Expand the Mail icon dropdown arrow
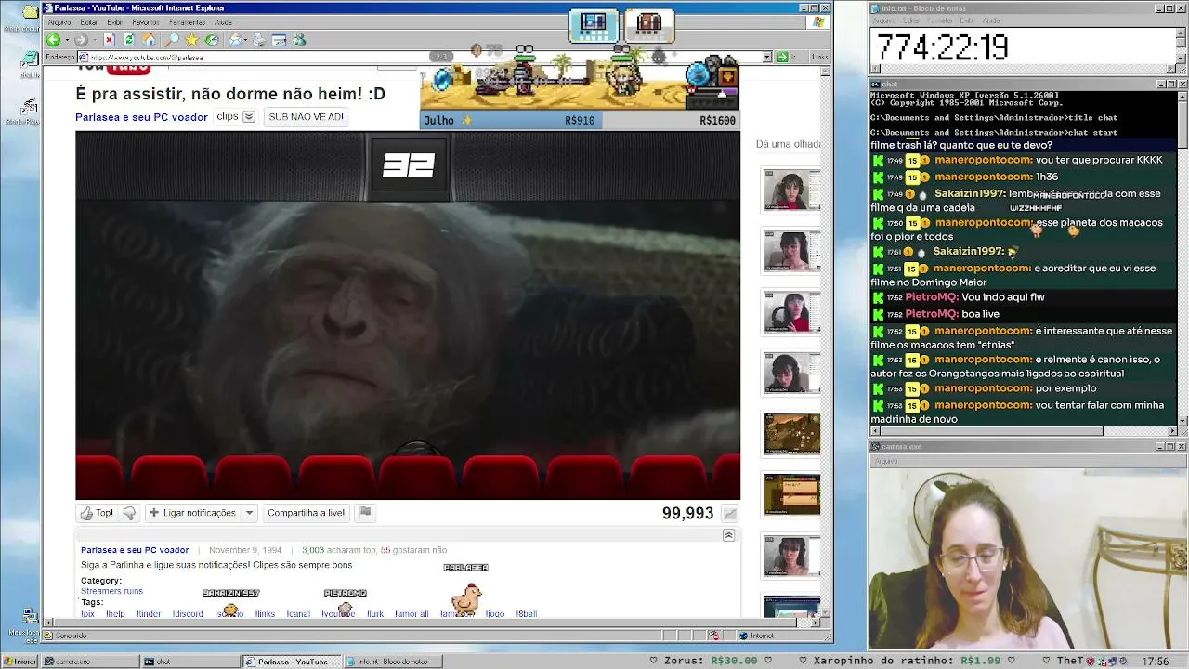Image resolution: width=1189 pixels, height=669 pixels. point(247,40)
